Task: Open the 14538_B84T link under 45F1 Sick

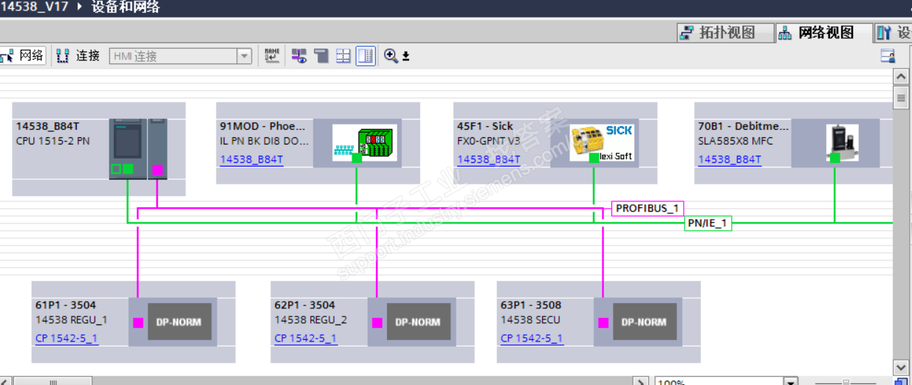Action: click(488, 159)
